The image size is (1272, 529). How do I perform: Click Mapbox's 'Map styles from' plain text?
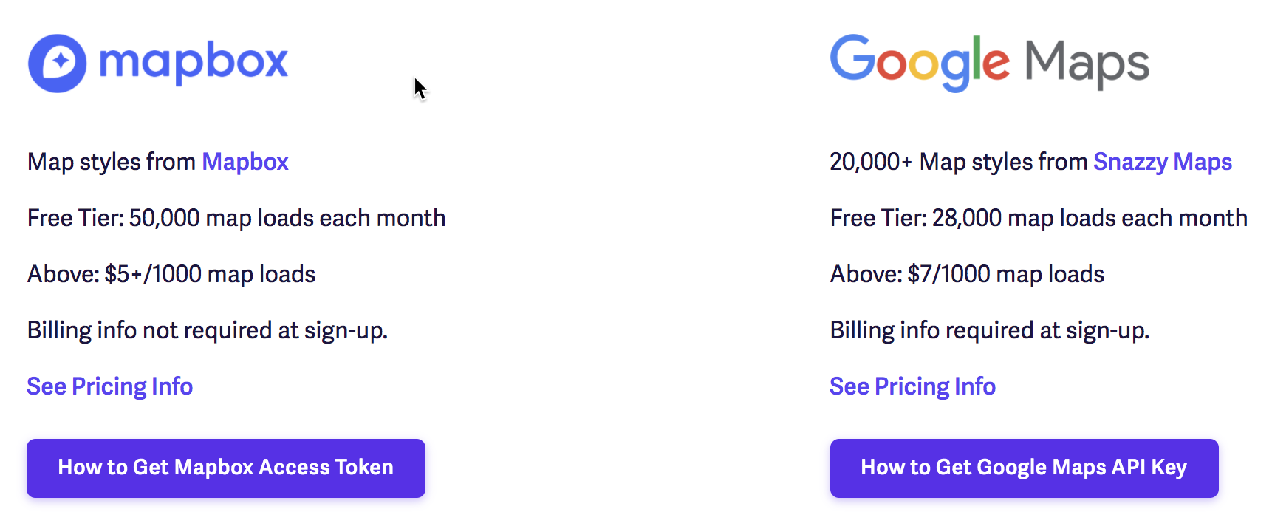(x=112, y=162)
